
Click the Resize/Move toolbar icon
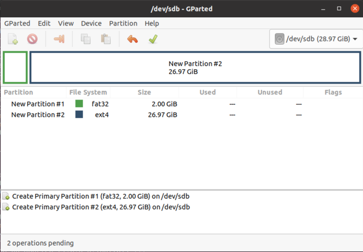[59, 39]
